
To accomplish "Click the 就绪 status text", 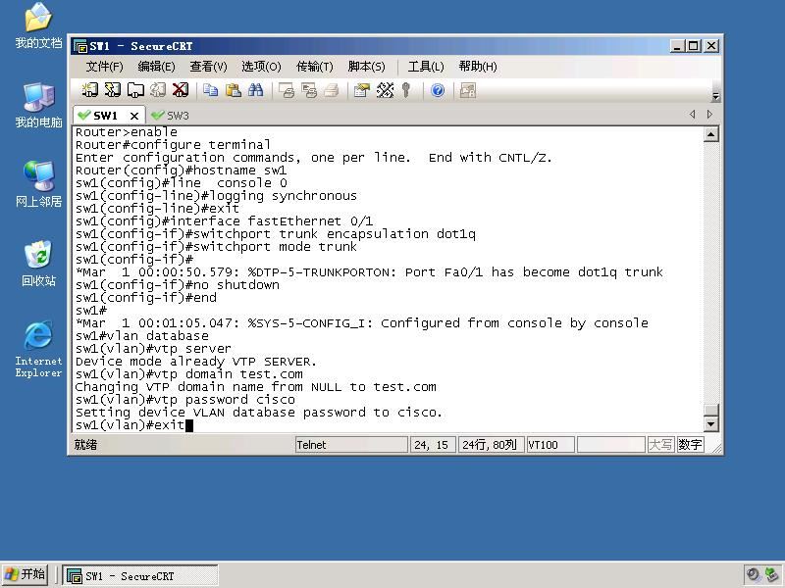I will (85, 445).
